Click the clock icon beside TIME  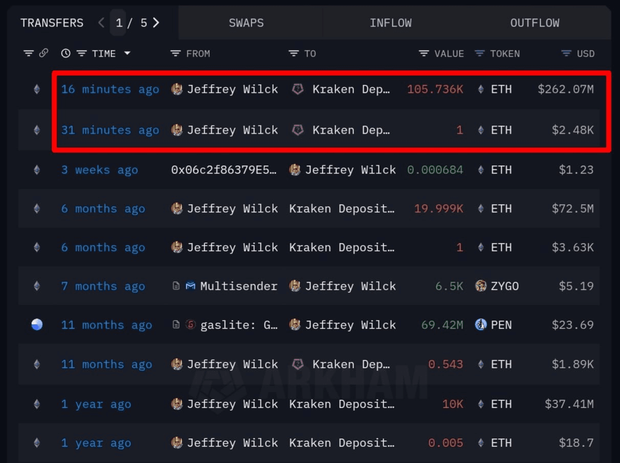[x=65, y=54]
